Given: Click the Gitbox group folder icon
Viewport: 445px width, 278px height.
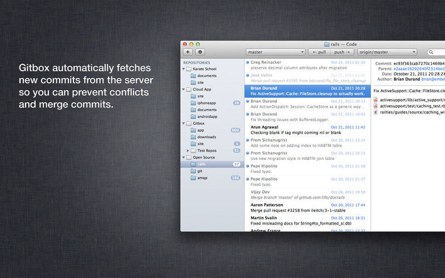Looking at the screenshot, I should pos(189,123).
